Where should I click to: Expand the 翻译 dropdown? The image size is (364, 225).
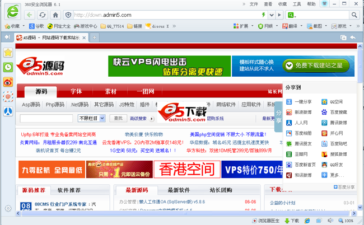click(301, 26)
